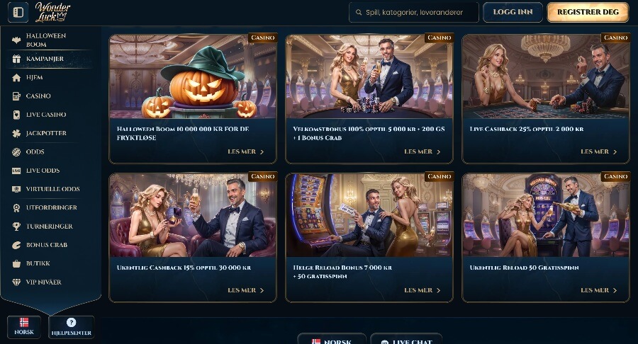
Task: Open the Hjelpesenter help button
Action: pos(71,327)
